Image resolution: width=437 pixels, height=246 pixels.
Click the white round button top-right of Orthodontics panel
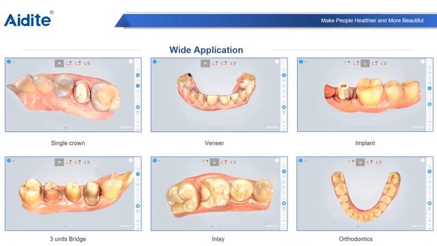click(x=423, y=161)
